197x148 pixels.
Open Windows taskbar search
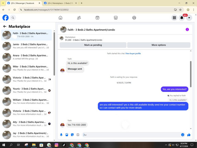click(x=11, y=145)
